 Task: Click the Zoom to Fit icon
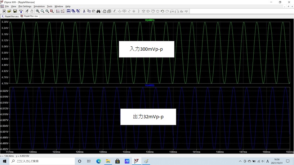click(52, 11)
